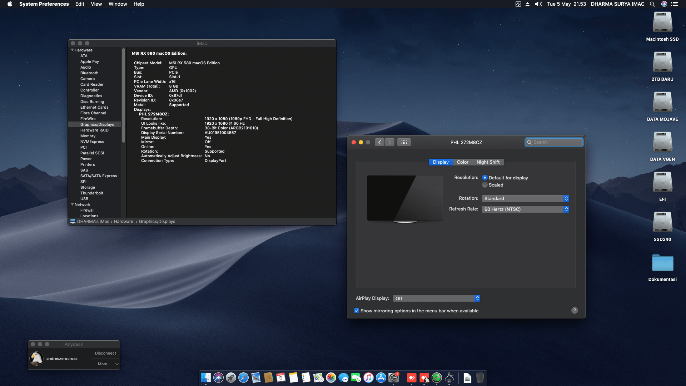Open System Information caliper icon in Dock

(449, 377)
